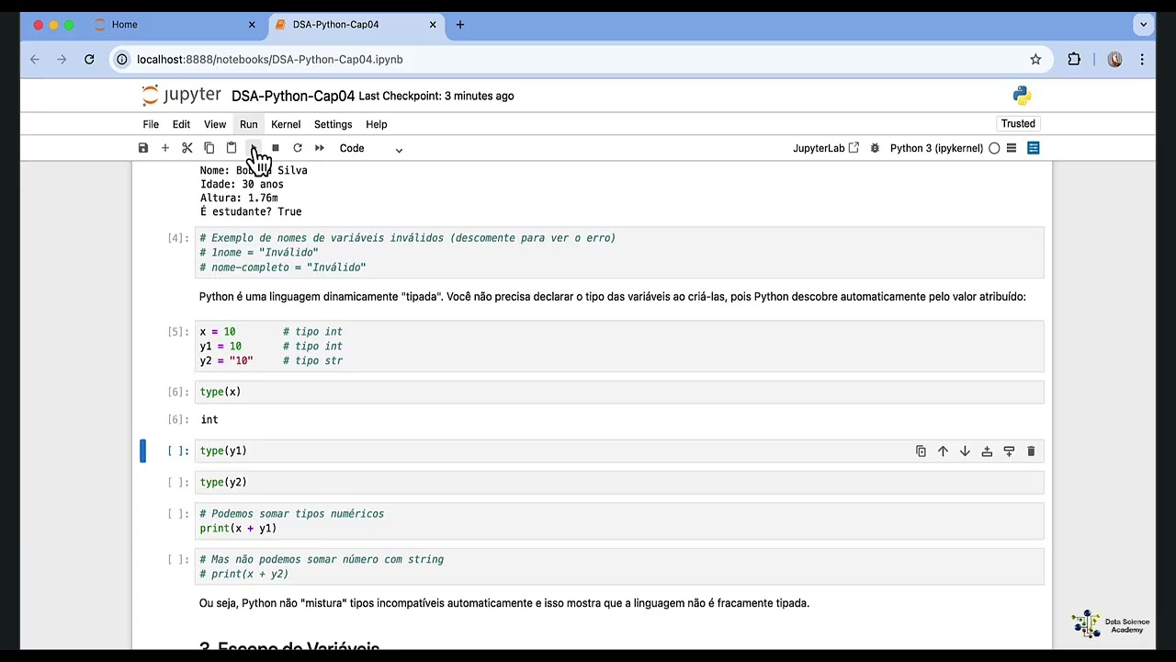1176x662 pixels.
Task: Move the type(y1) cell up
Action: pos(943,451)
